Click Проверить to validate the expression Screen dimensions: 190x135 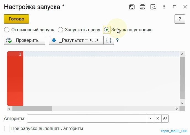(25, 40)
